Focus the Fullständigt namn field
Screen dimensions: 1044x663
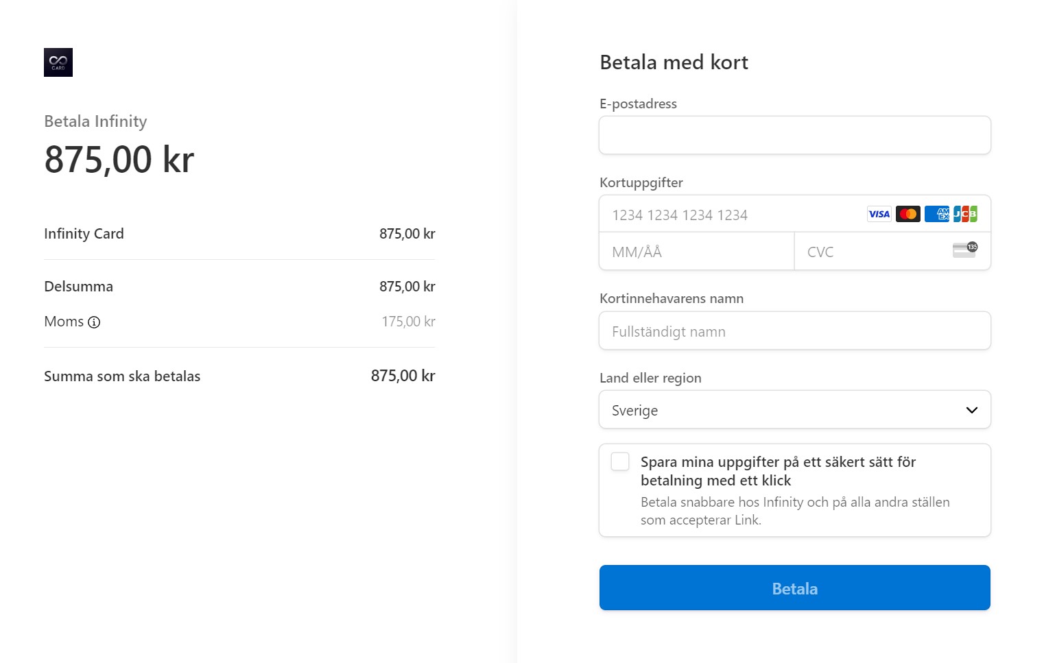tap(794, 331)
